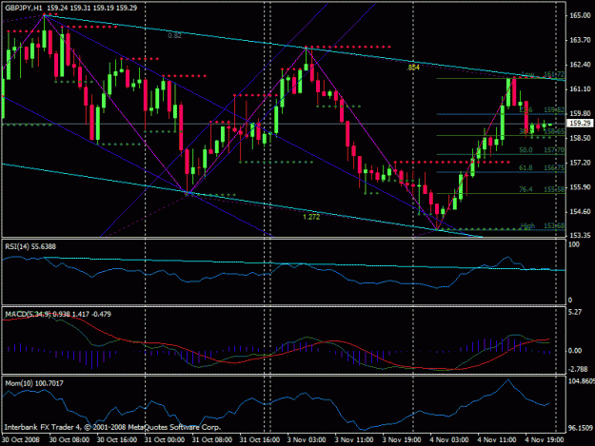Select the 157.20 price axis label
The image size is (595, 446).
[x=580, y=163]
